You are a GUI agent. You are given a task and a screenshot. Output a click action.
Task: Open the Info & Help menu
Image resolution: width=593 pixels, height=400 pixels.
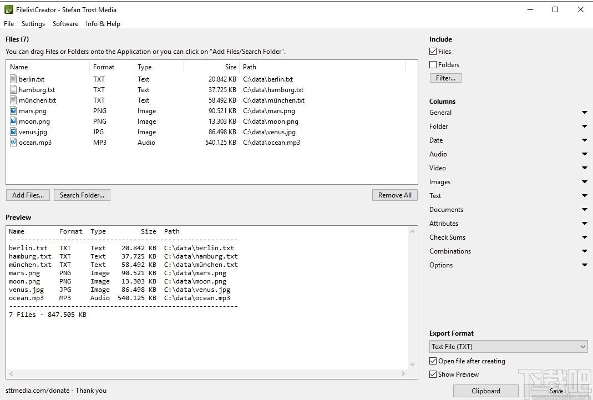[x=103, y=24]
